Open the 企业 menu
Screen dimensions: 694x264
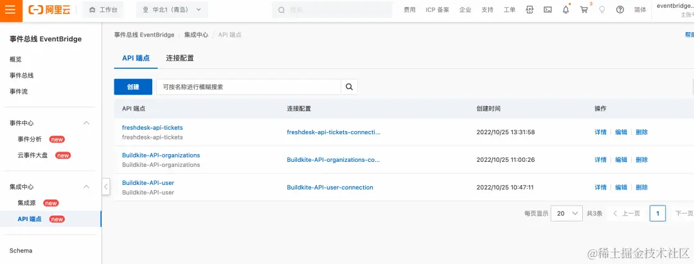[465, 10]
